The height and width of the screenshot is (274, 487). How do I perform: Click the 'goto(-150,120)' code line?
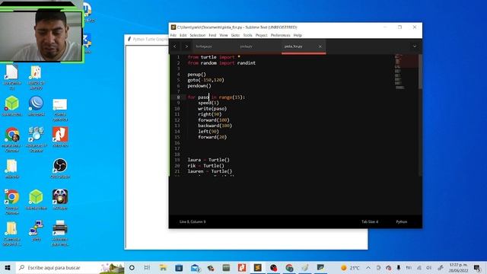tap(205, 80)
